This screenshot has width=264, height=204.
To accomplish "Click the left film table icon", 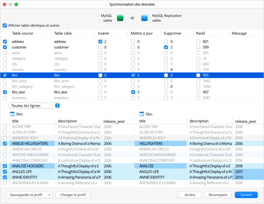I will pyautogui.click(x=12, y=114).
